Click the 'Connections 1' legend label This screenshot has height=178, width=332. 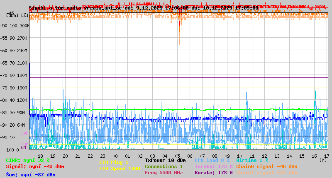[164, 166]
